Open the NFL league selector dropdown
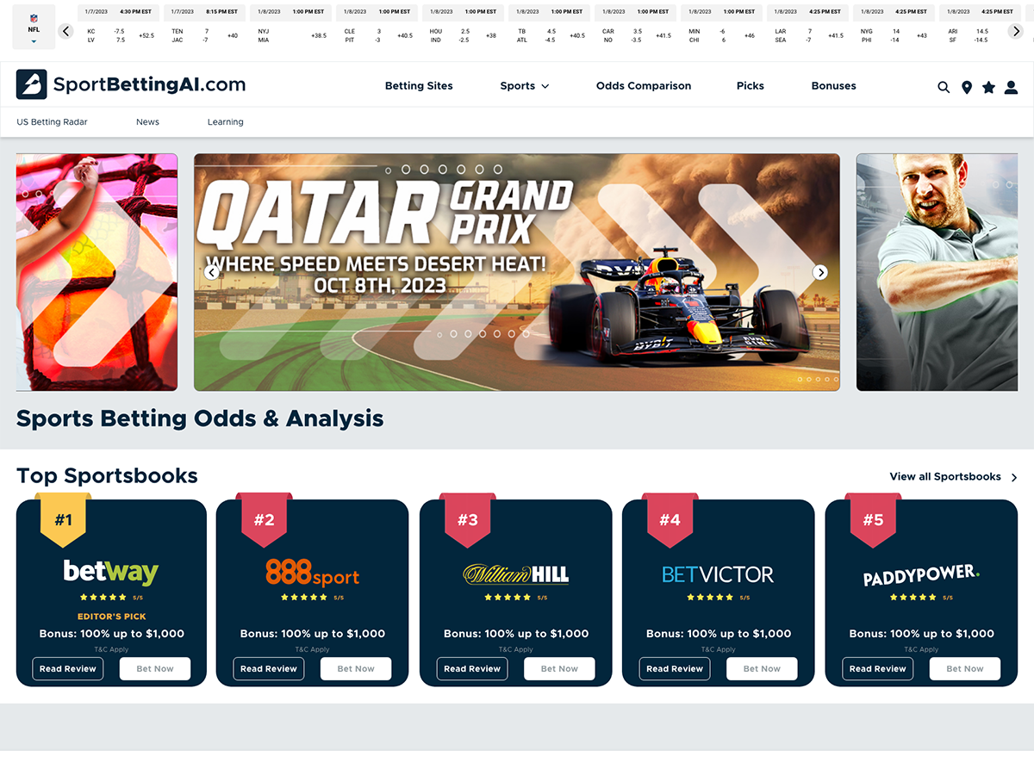The image size is (1034, 775). (x=34, y=27)
